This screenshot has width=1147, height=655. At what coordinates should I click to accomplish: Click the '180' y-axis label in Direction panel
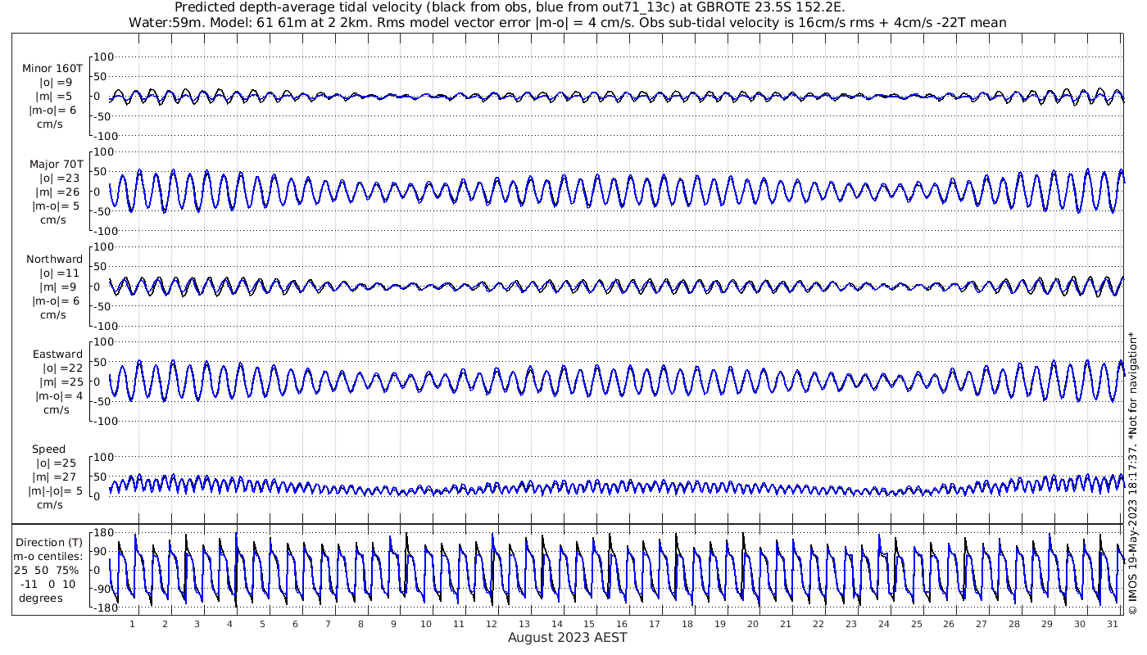[102, 535]
